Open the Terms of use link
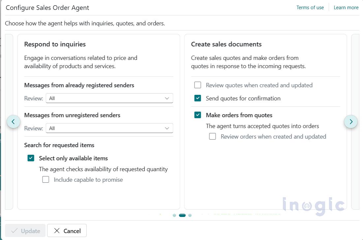Image resolution: width=363 pixels, height=240 pixels. [x=310, y=8]
